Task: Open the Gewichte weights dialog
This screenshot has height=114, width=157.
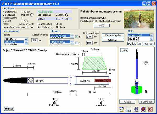Action: (113, 40)
